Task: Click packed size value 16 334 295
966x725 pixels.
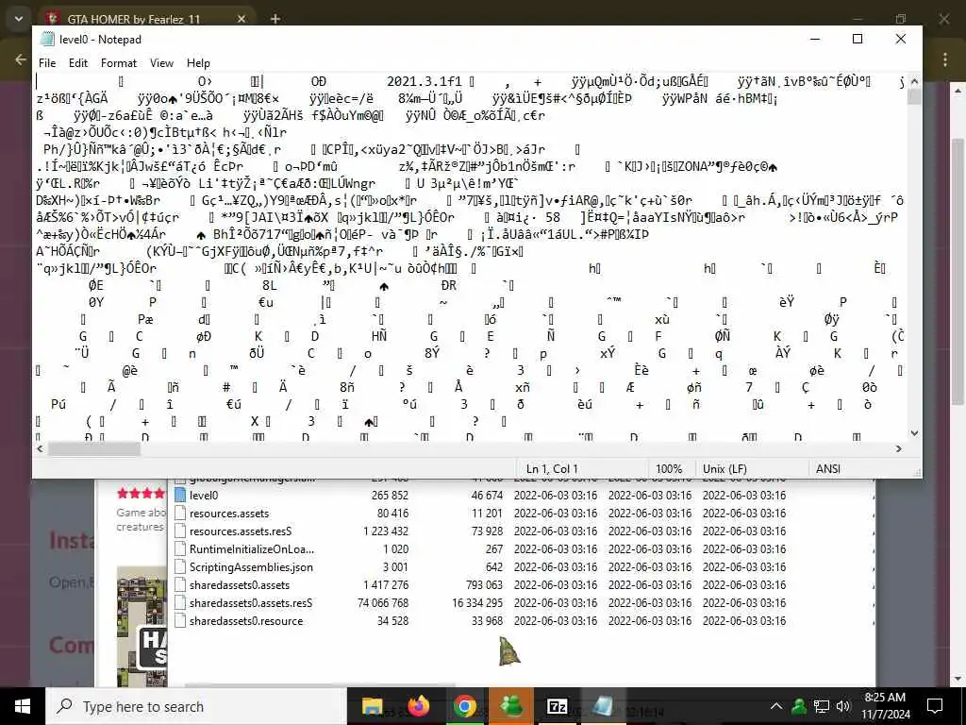Action: tap(476, 602)
